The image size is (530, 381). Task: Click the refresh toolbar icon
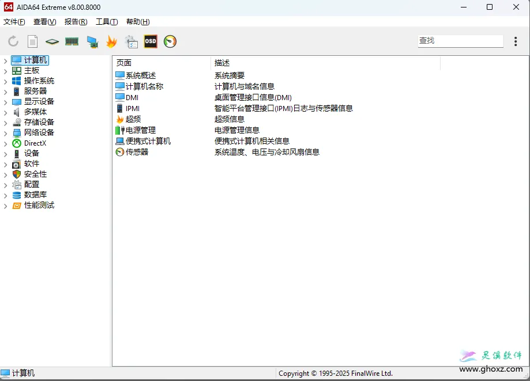point(13,41)
